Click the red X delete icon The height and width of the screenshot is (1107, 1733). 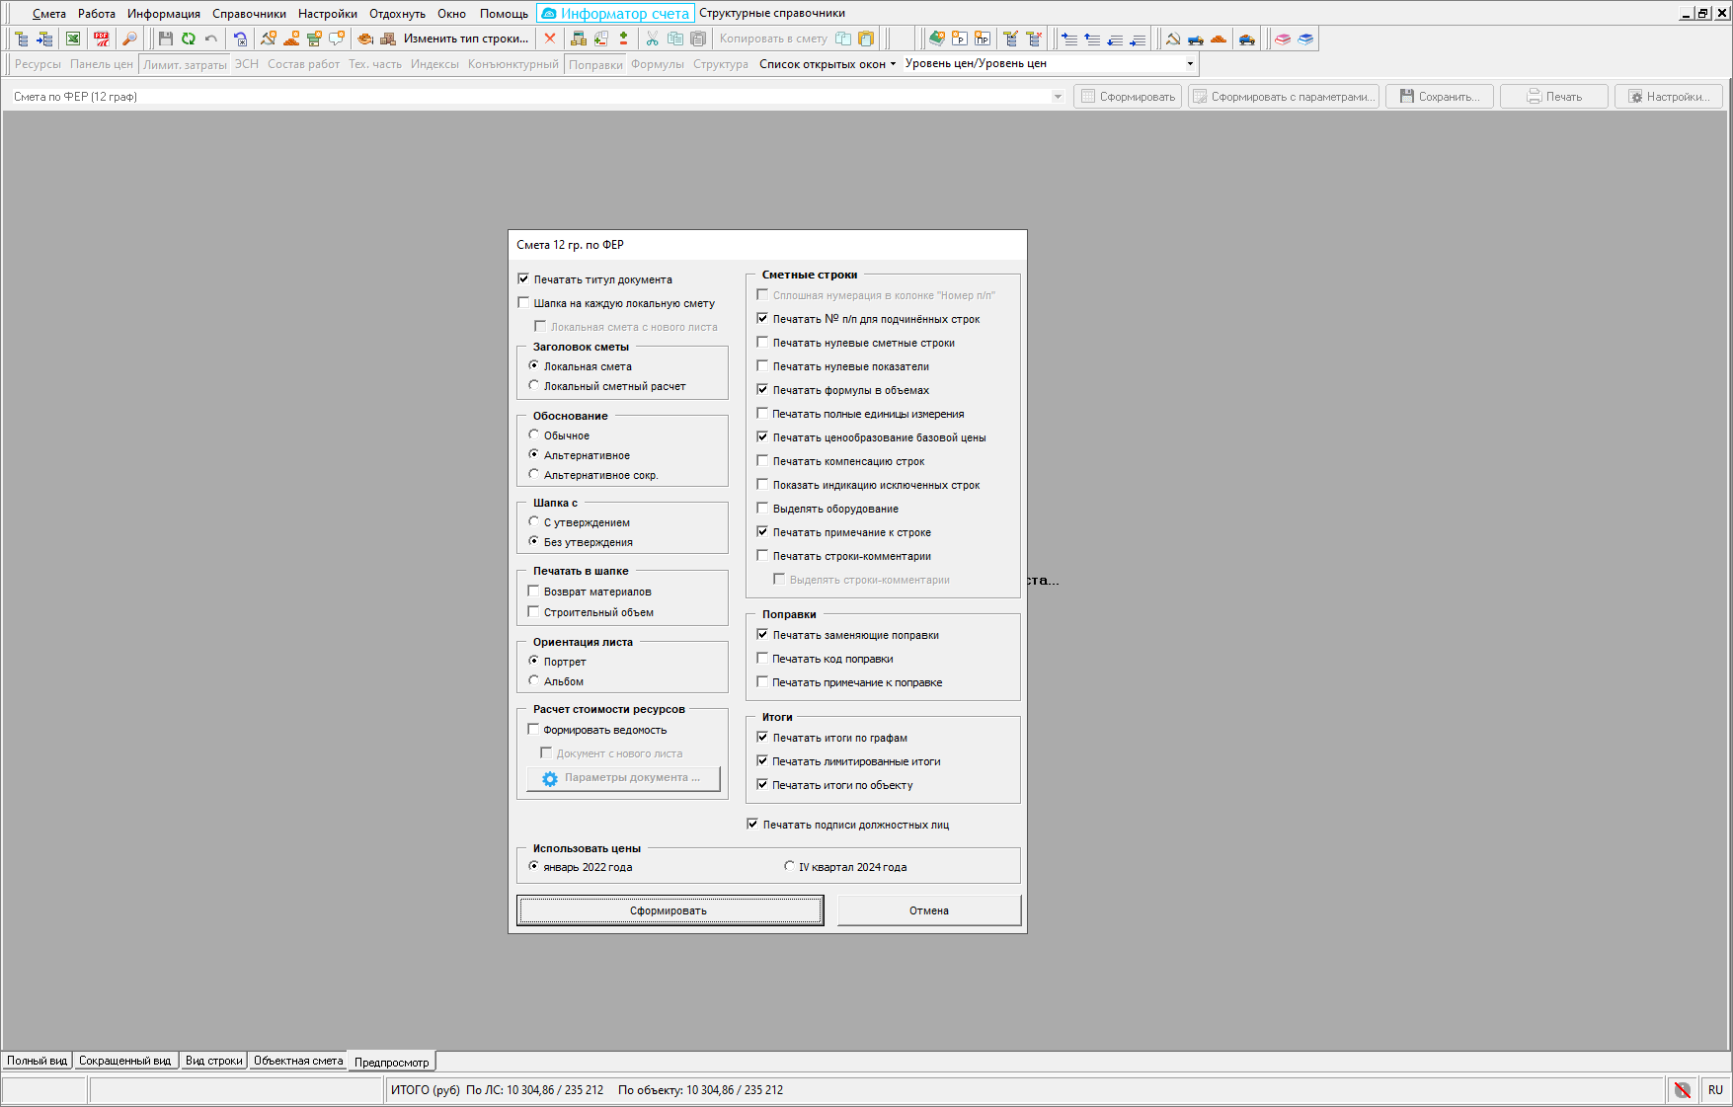550,39
